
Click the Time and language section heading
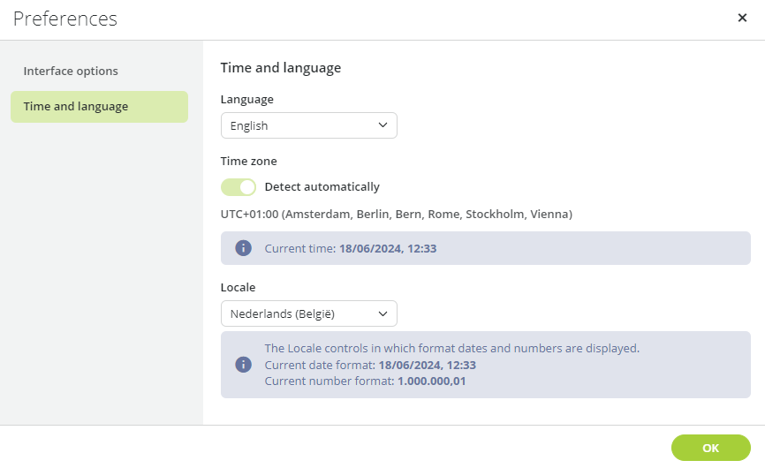[x=281, y=68]
